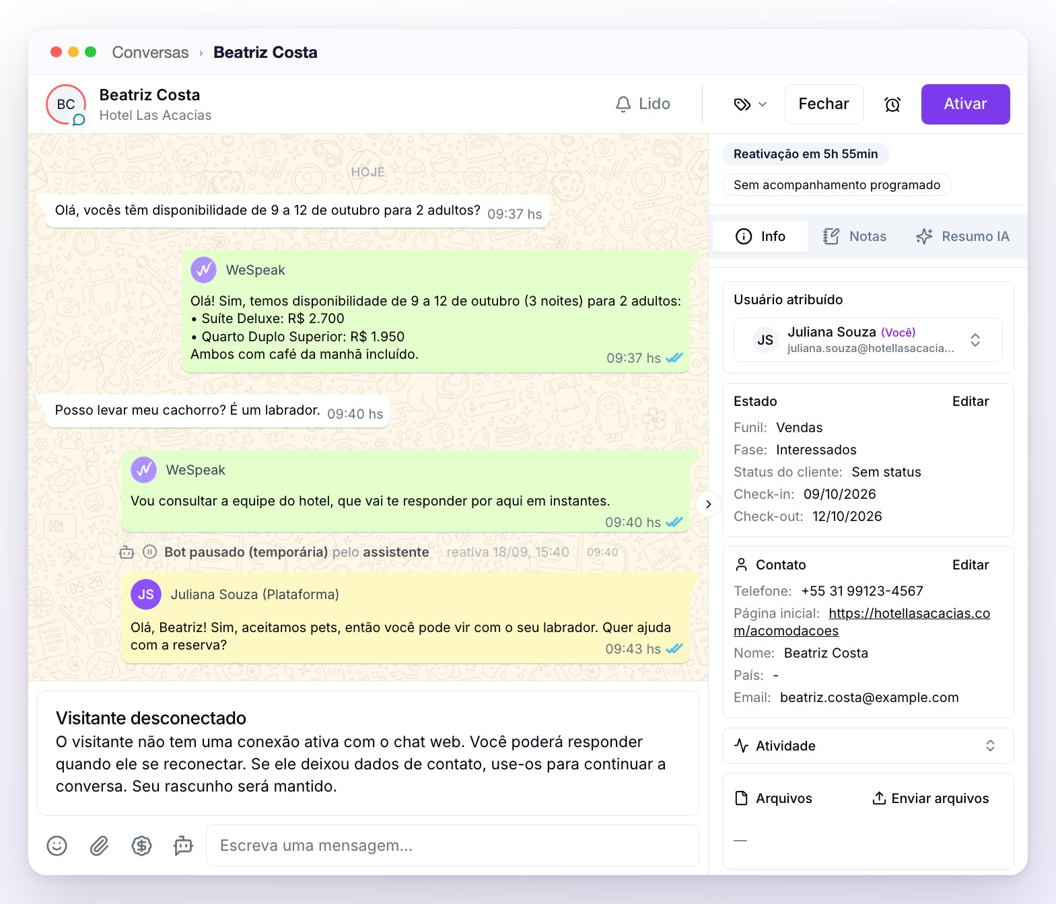Open the alarm clock reminder icon

tap(892, 104)
